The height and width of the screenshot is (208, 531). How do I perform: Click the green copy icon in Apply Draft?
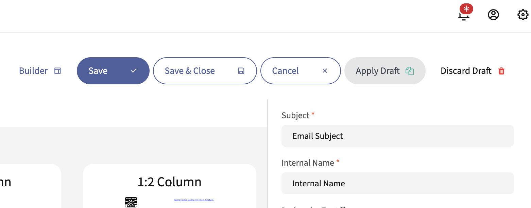pos(410,71)
